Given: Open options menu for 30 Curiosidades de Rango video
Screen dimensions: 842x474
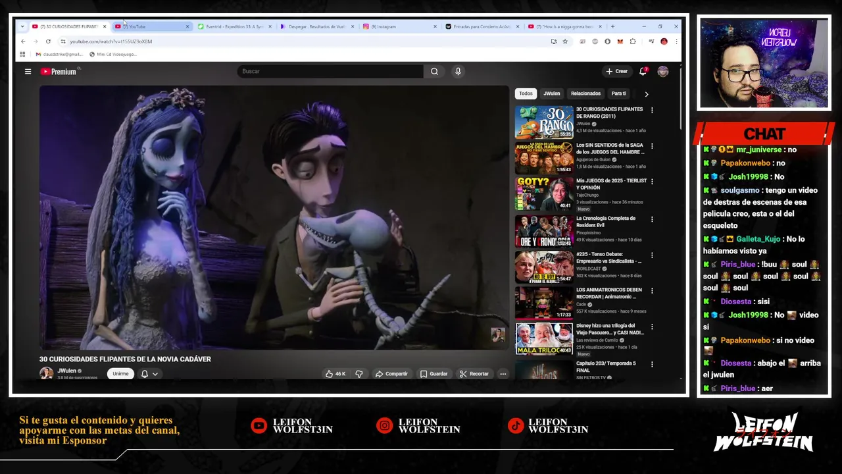Looking at the screenshot, I should coord(652,110).
